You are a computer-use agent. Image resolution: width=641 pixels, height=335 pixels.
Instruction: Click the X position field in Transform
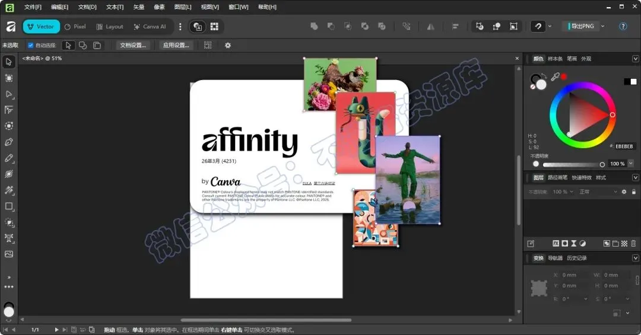pyautogui.click(x=575, y=275)
